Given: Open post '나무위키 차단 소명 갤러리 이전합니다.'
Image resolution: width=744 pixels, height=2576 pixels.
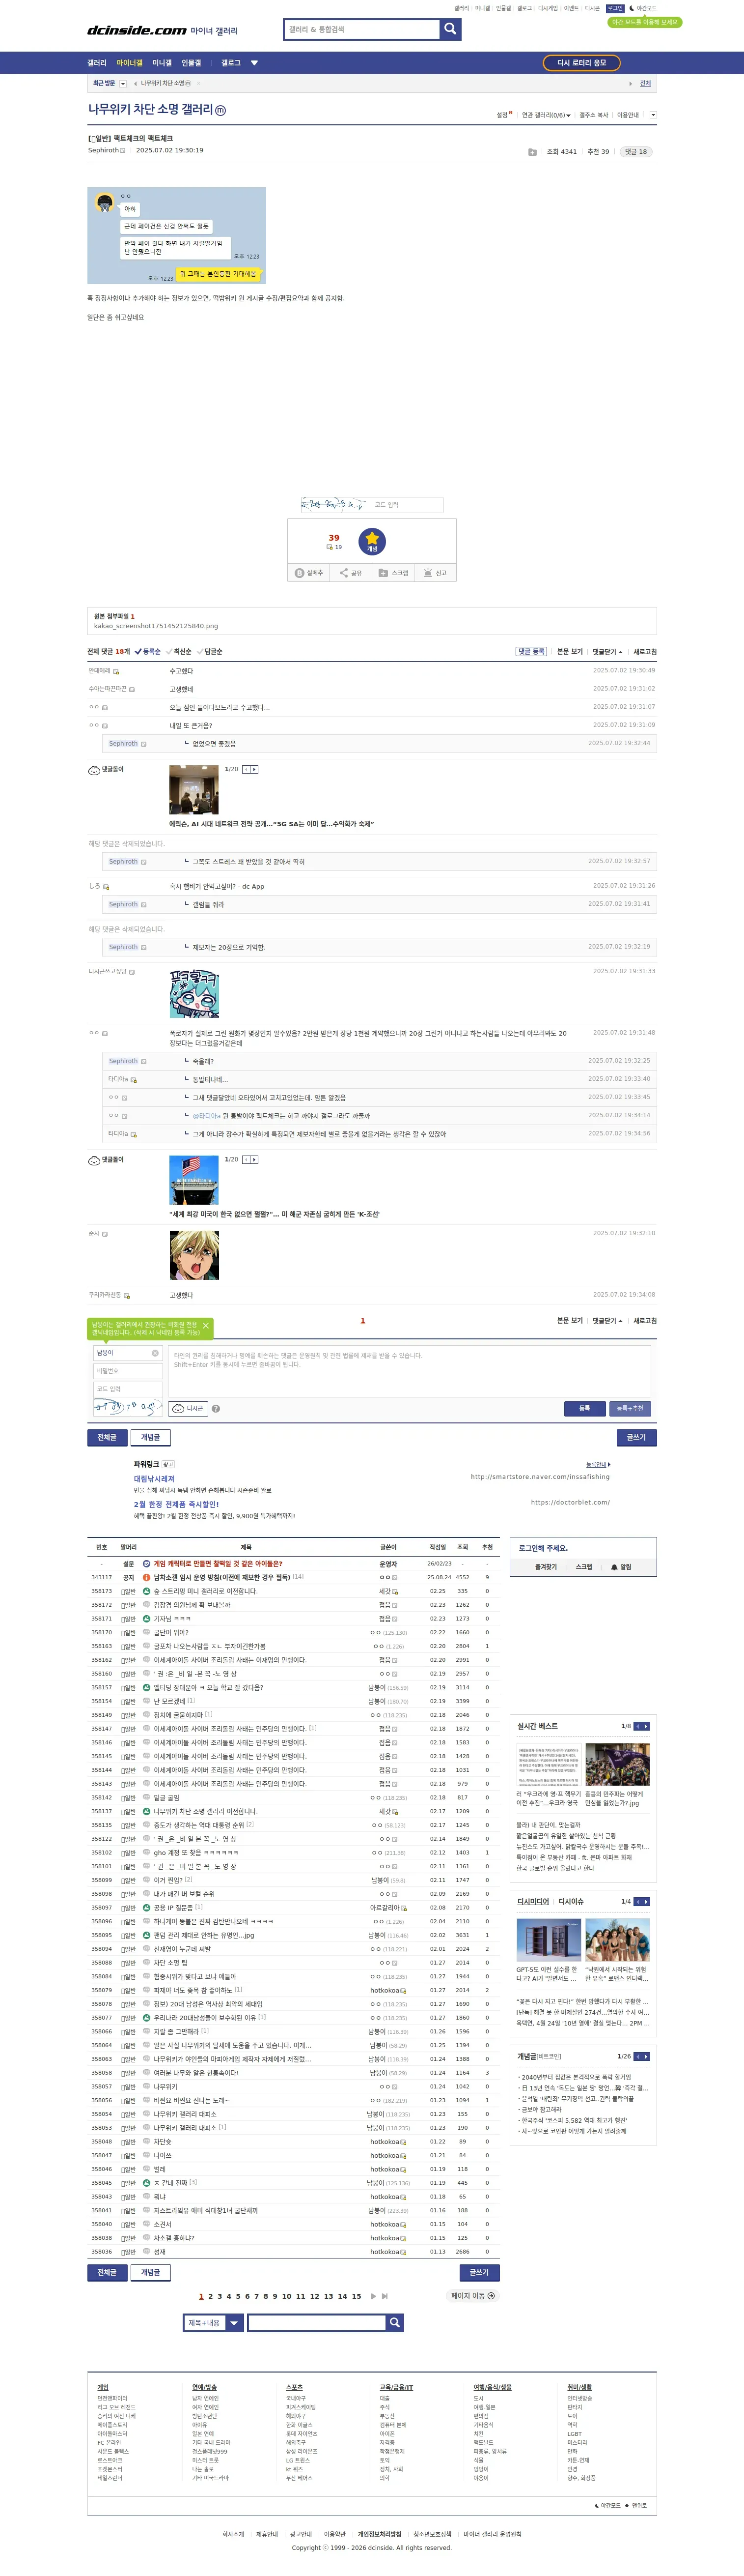Looking at the screenshot, I should coord(205,1811).
